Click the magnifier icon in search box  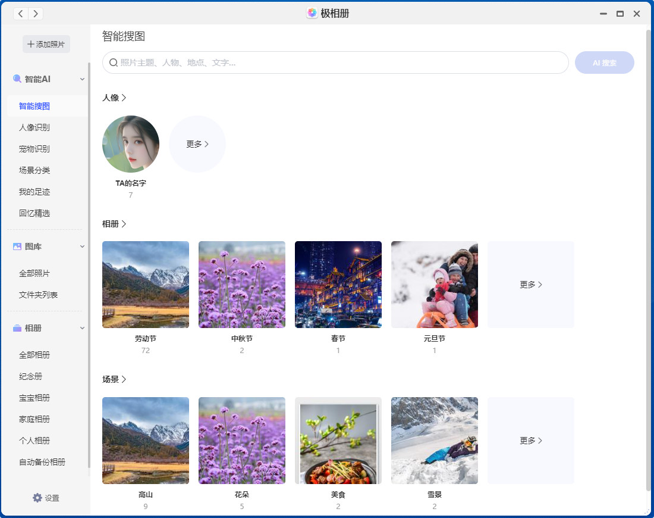[114, 63]
